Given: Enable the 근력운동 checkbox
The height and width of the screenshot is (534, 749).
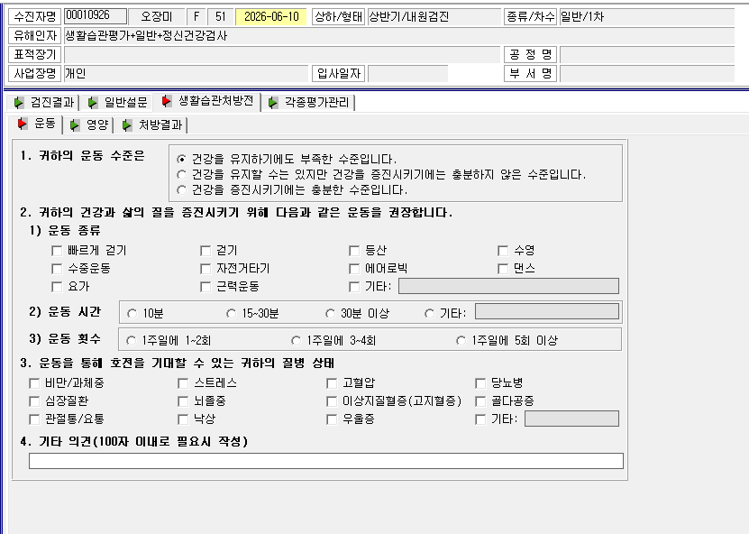Looking at the screenshot, I should 206,287.
